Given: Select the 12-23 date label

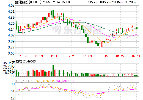Looking at the screenshot, I should coord(71,56).
